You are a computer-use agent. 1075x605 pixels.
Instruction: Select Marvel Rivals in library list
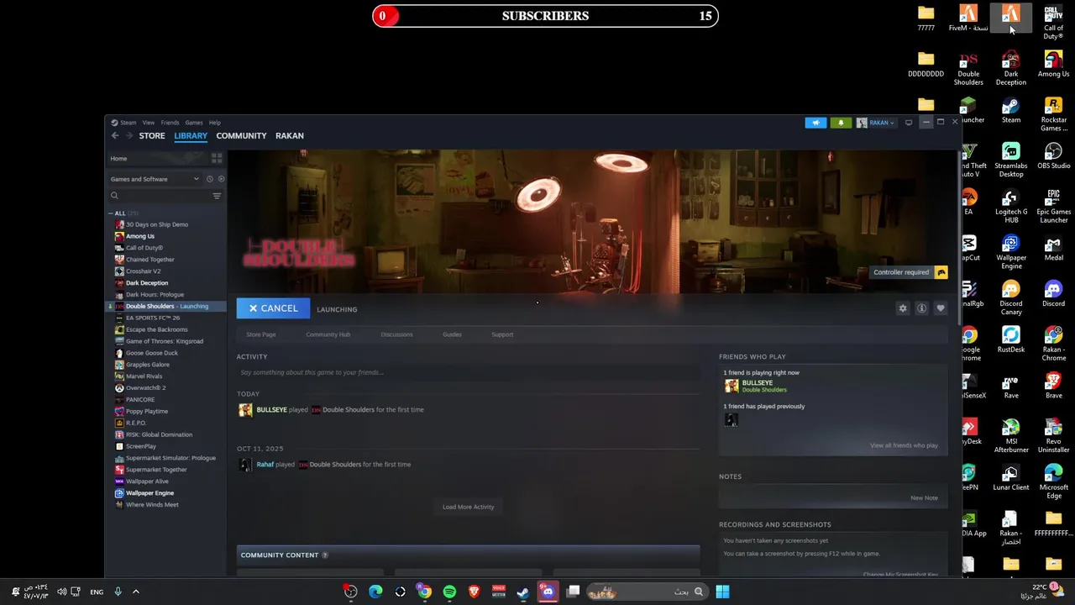point(144,376)
